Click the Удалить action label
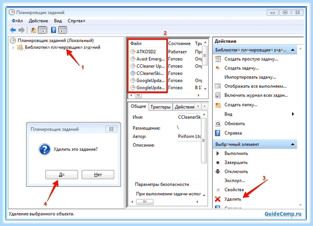 coord(233,199)
